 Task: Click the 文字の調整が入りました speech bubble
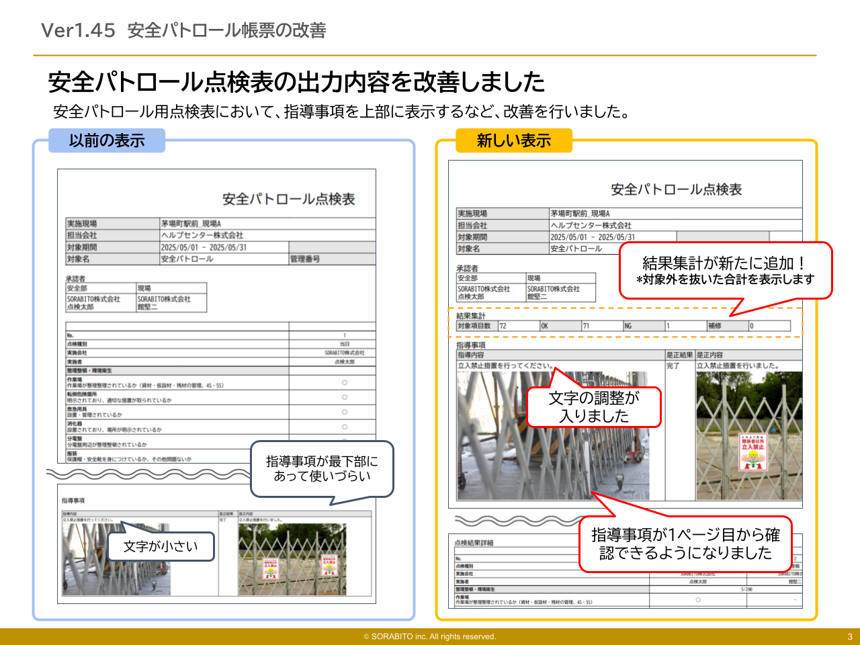pos(593,405)
